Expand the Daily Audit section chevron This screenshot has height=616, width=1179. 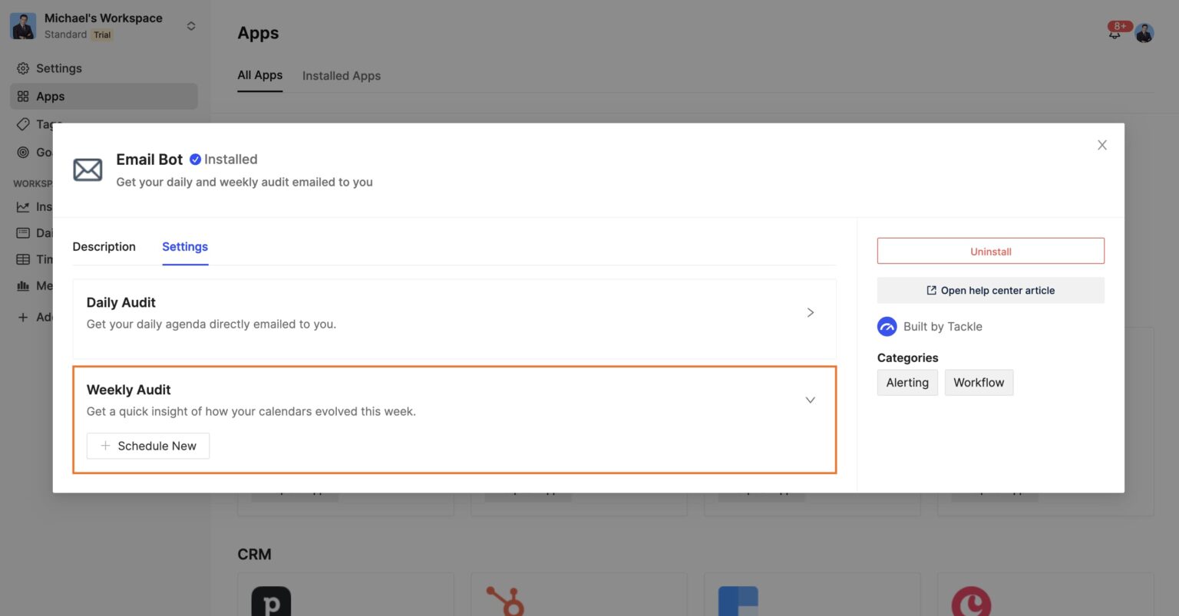click(811, 313)
